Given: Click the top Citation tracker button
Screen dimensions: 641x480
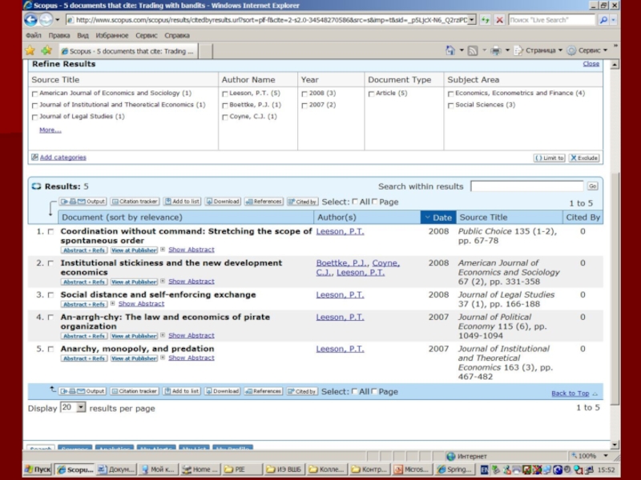Looking at the screenshot, I should point(135,202).
